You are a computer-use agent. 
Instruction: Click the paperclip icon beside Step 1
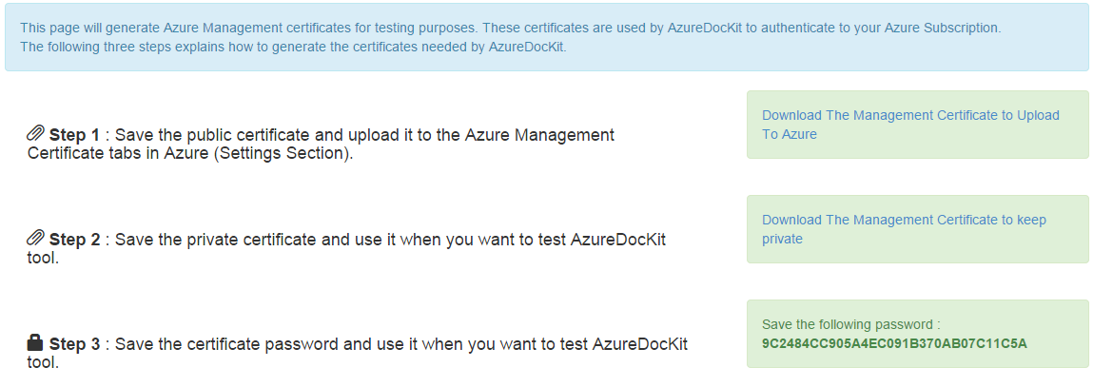(x=35, y=134)
